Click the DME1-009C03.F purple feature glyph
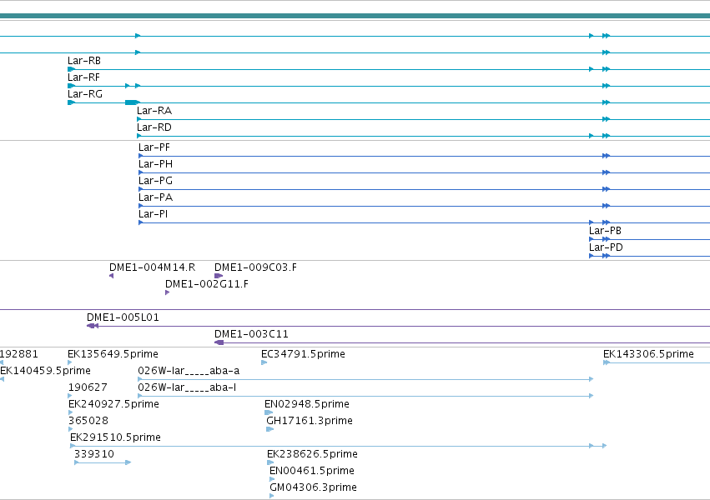Image resolution: width=710 pixels, height=500 pixels. pyautogui.click(x=219, y=276)
